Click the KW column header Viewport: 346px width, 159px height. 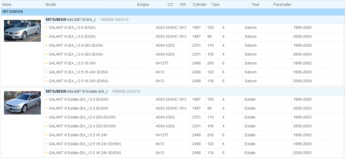[183, 4]
